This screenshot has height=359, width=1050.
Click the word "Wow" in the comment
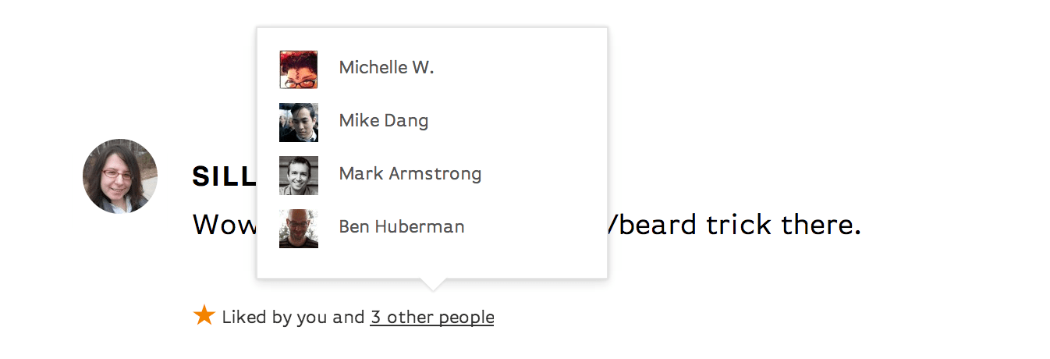pyautogui.click(x=224, y=226)
